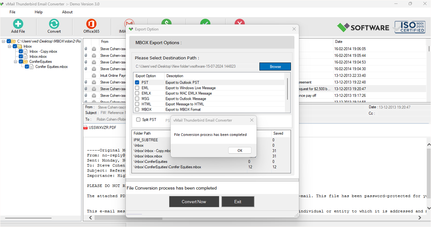431x227 pixels.
Task: Open the About menu
Action: [67, 12]
